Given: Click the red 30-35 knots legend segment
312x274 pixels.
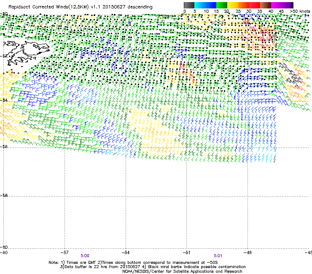Looking at the screenshot, I should pyautogui.click(x=255, y=5).
